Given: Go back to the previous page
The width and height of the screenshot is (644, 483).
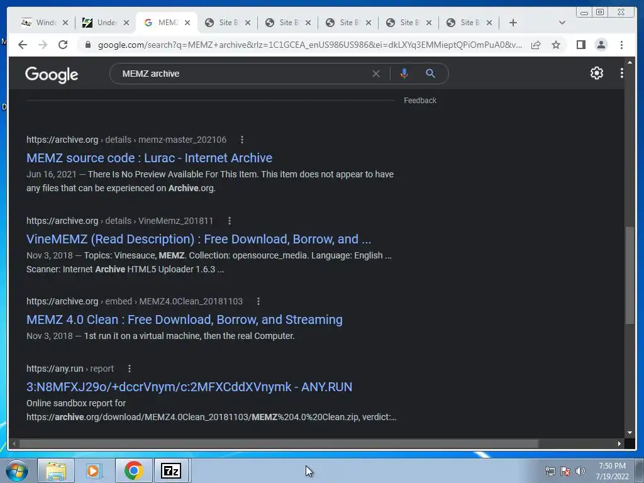Looking at the screenshot, I should pyautogui.click(x=23, y=45).
